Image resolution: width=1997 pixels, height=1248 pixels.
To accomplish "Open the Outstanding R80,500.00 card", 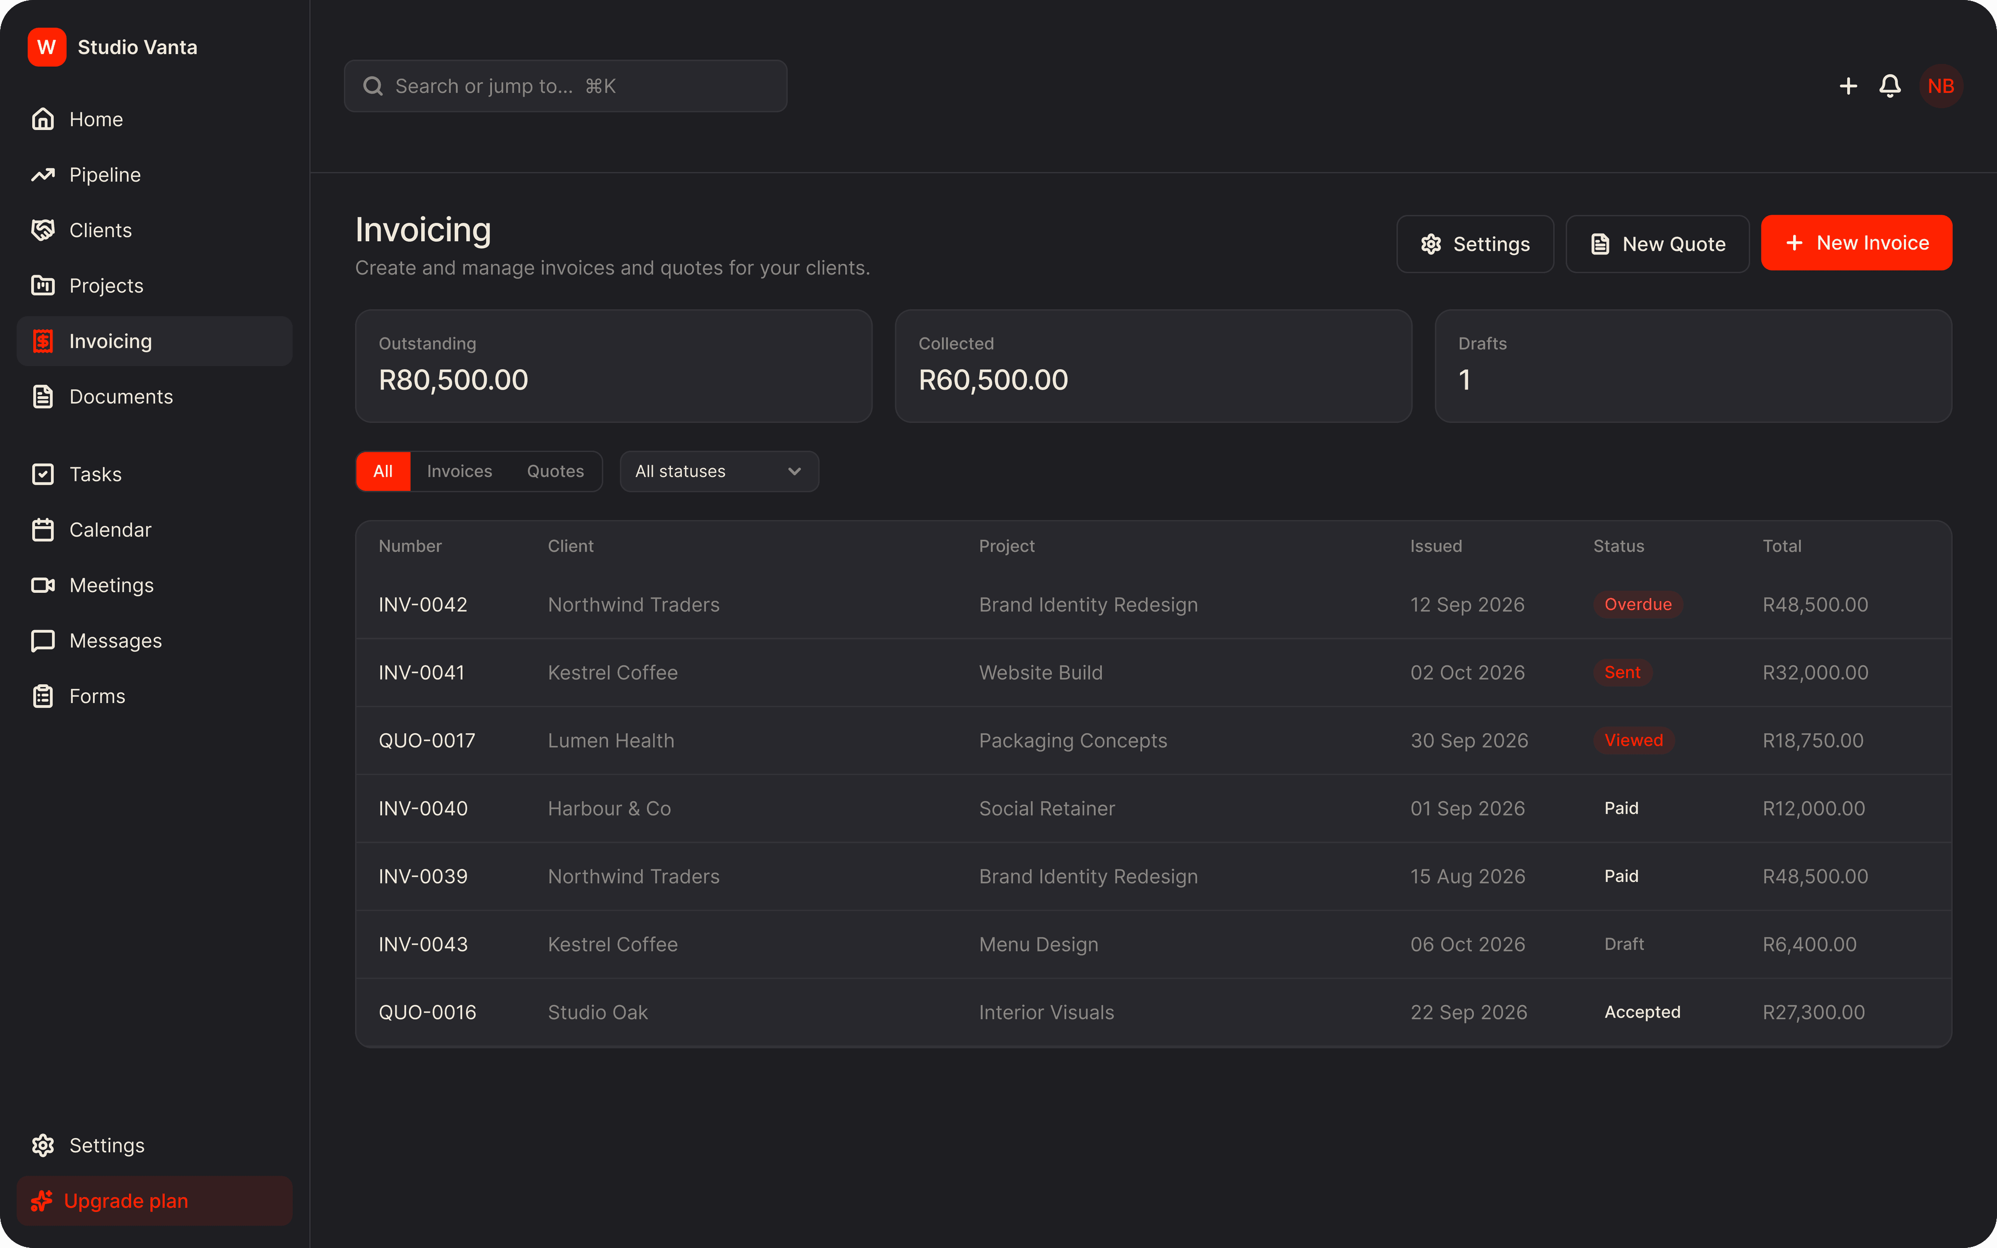I will pyautogui.click(x=613, y=366).
